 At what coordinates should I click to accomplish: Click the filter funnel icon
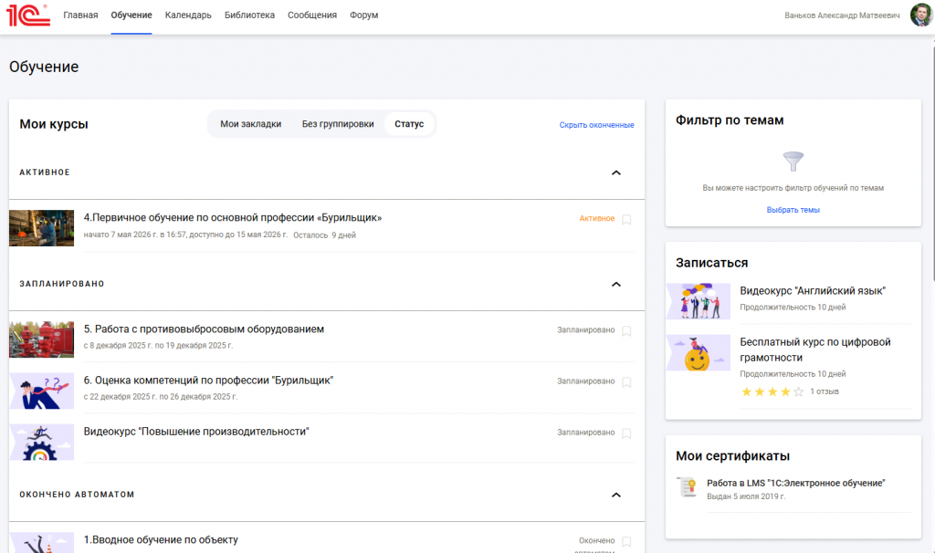(793, 161)
